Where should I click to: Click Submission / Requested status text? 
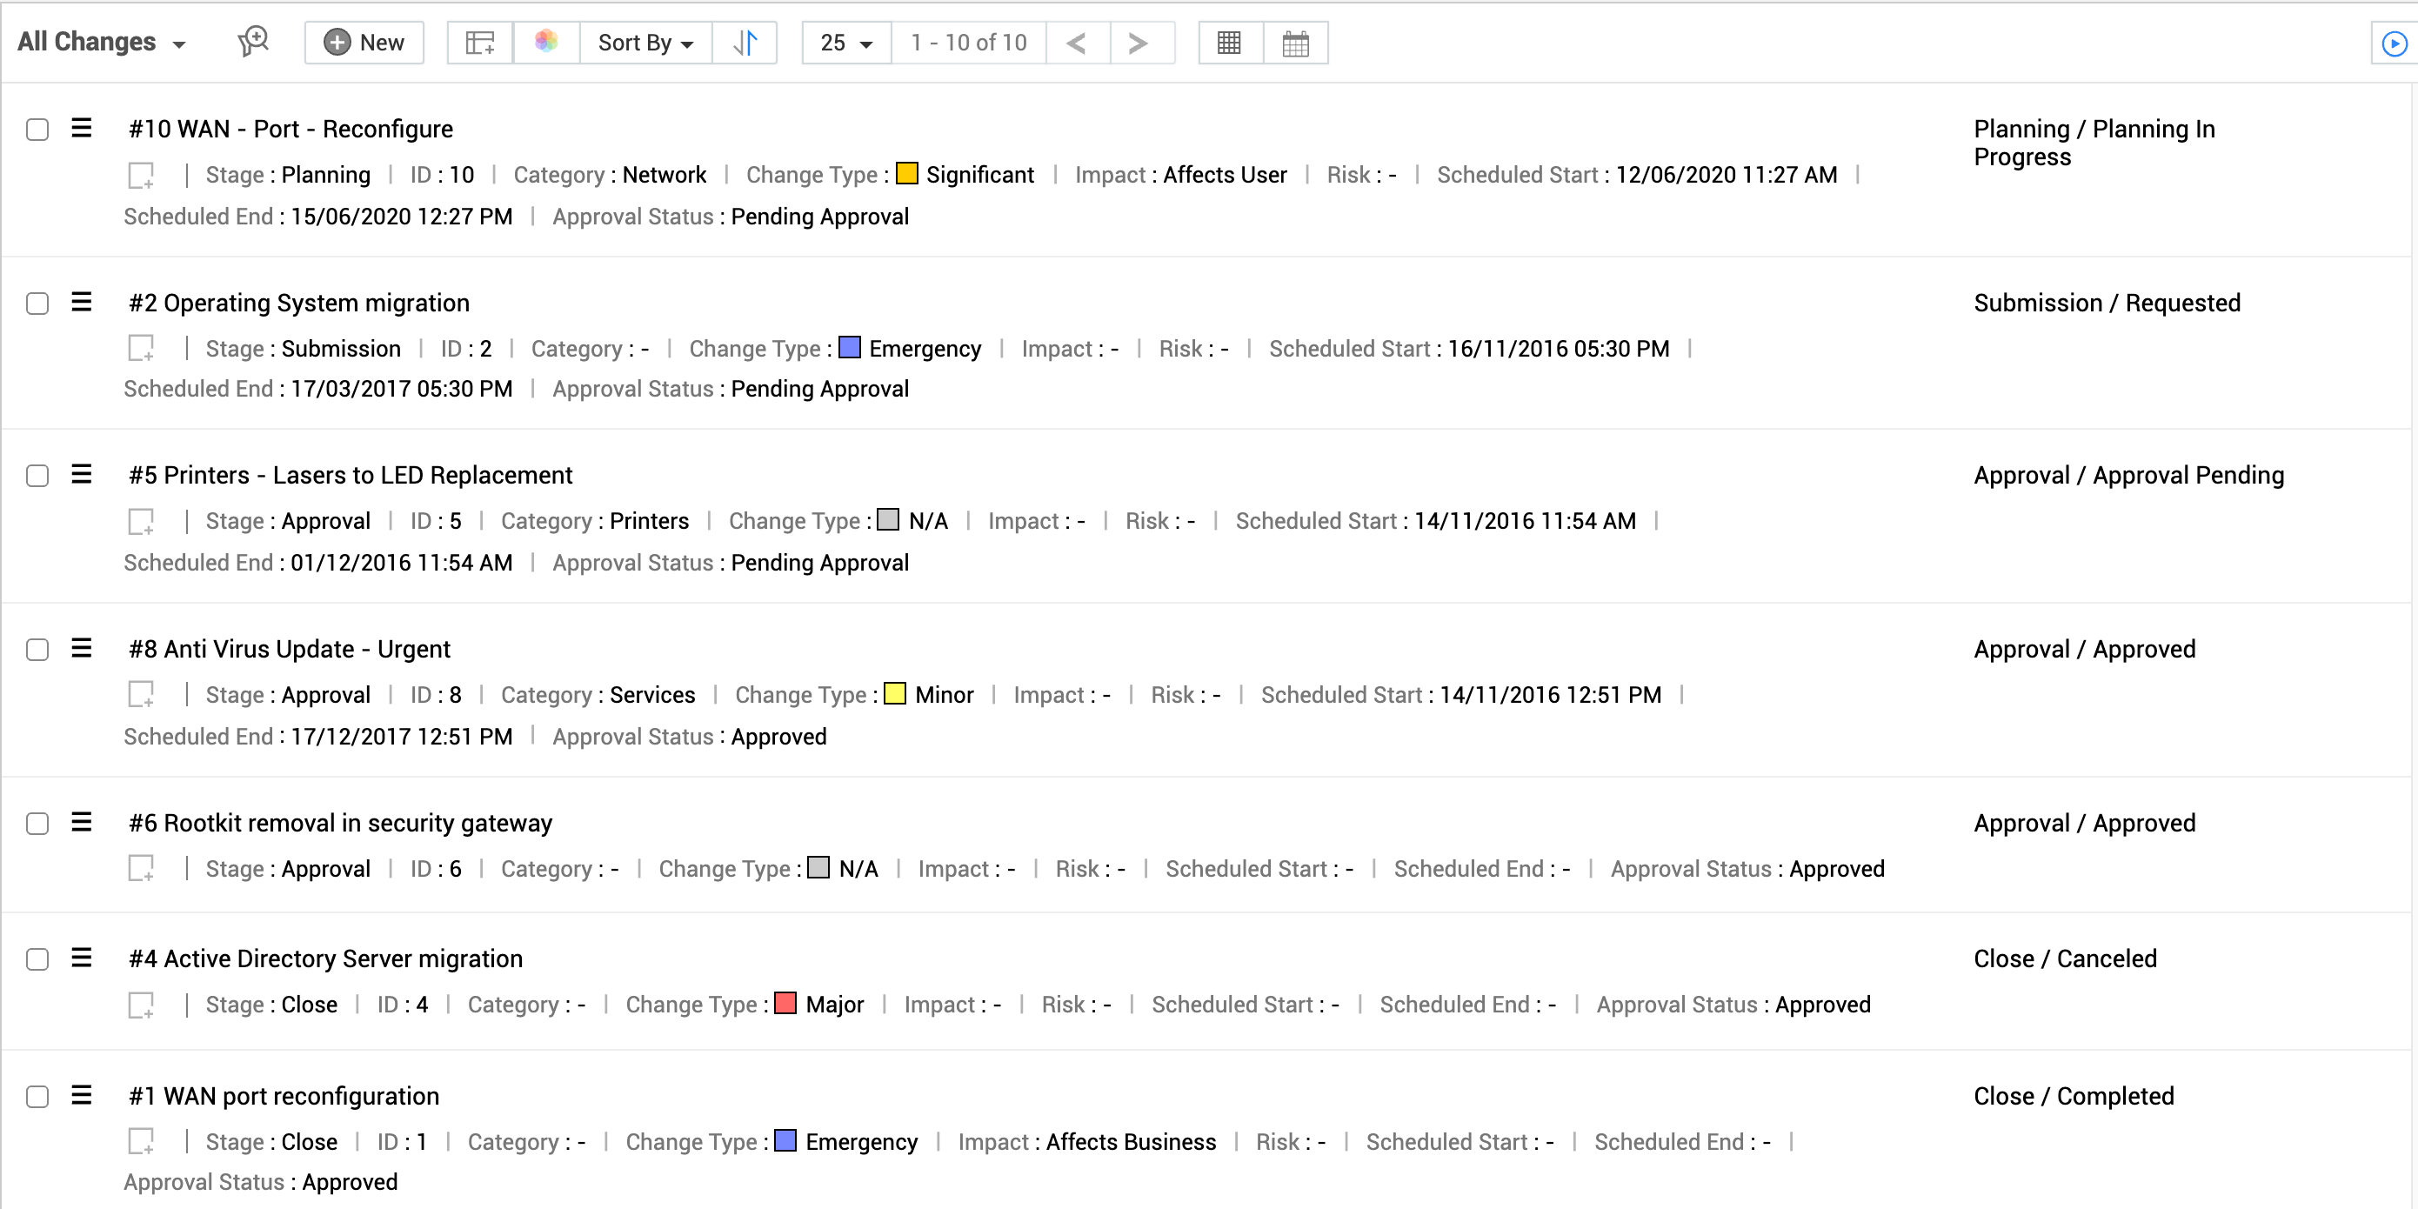[x=2107, y=303]
